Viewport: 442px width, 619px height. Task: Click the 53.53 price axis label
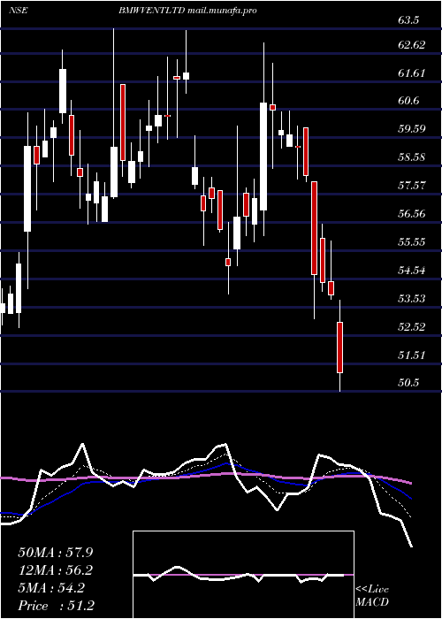click(x=412, y=299)
